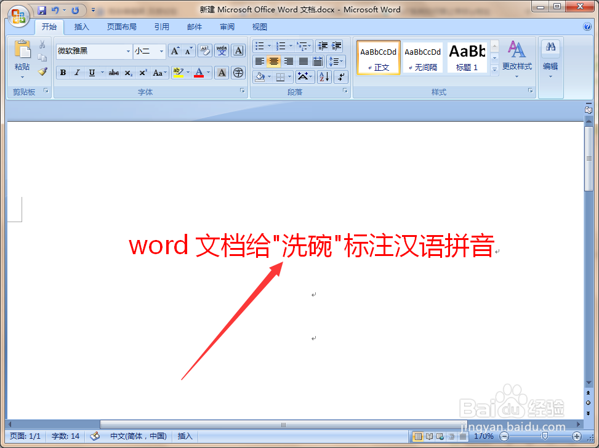
Task: Toggle subscript formatting
Action: [x=127, y=73]
